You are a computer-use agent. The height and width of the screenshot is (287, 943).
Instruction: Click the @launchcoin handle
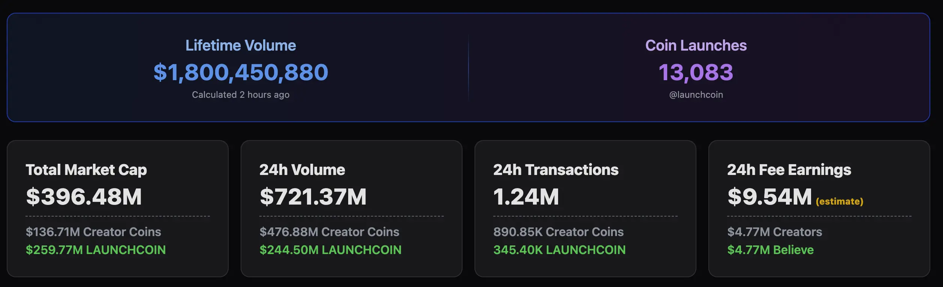pos(696,95)
